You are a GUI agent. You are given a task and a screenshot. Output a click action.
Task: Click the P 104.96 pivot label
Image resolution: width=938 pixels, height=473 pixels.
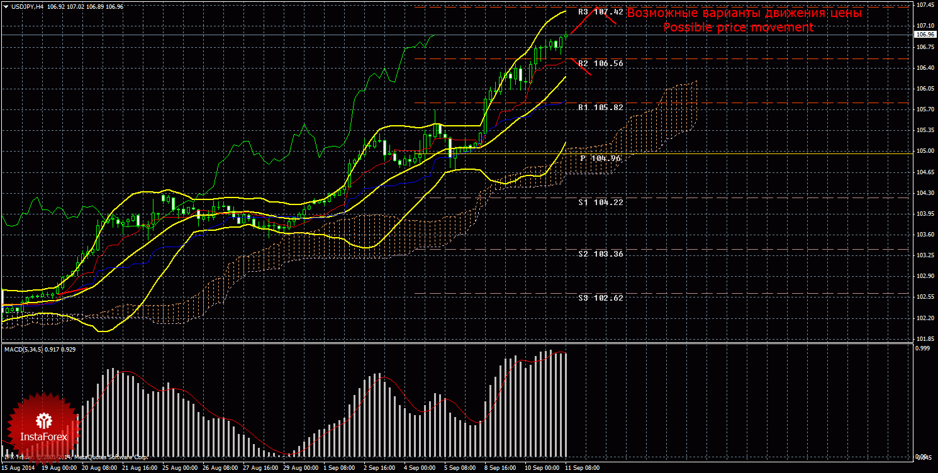coord(600,159)
